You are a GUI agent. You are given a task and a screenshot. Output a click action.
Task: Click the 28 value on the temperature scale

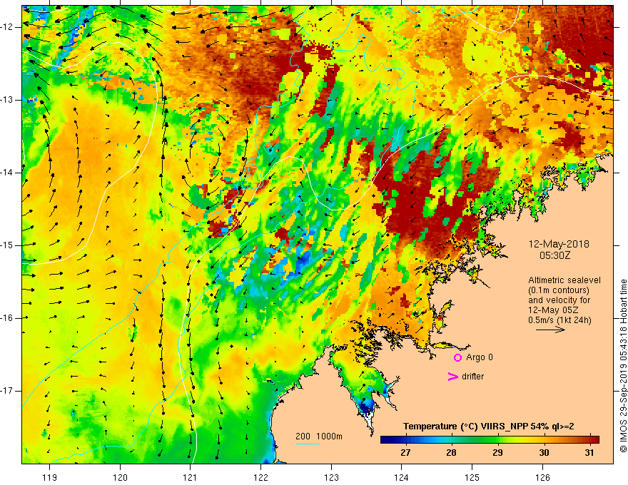451,453
